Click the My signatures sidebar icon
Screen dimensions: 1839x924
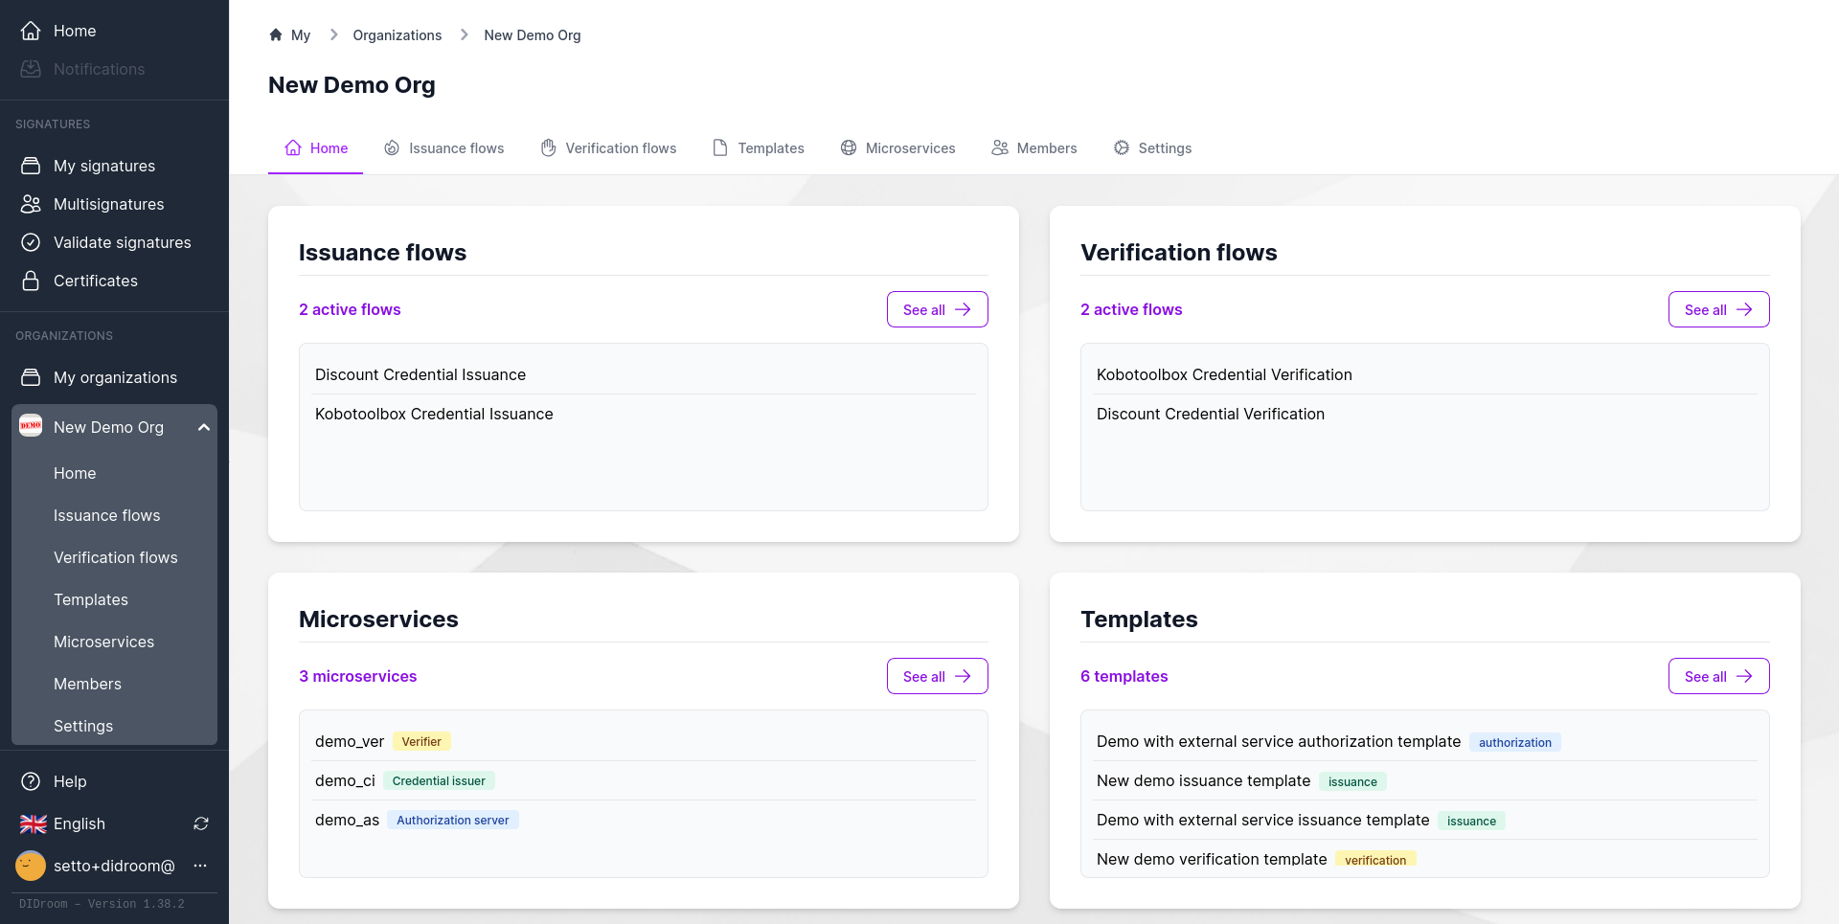[31, 166]
